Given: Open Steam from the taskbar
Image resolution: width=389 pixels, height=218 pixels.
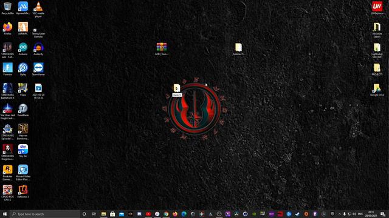Looking at the screenshot, I should [297, 214].
